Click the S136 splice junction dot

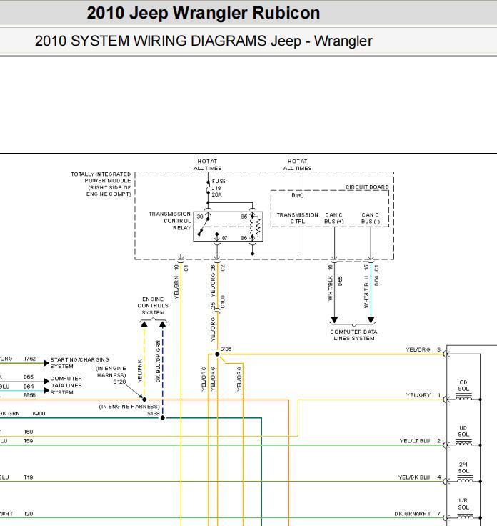pos(217,354)
